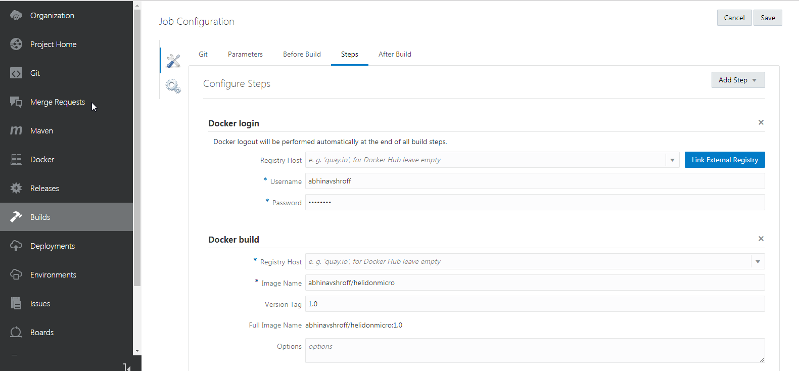Remove the Docker login step
This screenshot has width=799, height=371.
761,122
